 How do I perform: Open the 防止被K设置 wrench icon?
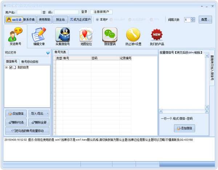pyautogui.click(x=133, y=36)
